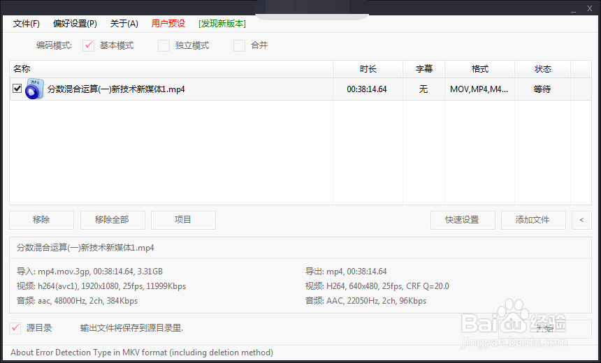
Task: Close the window with X
Action: pyautogui.click(x=590, y=9)
